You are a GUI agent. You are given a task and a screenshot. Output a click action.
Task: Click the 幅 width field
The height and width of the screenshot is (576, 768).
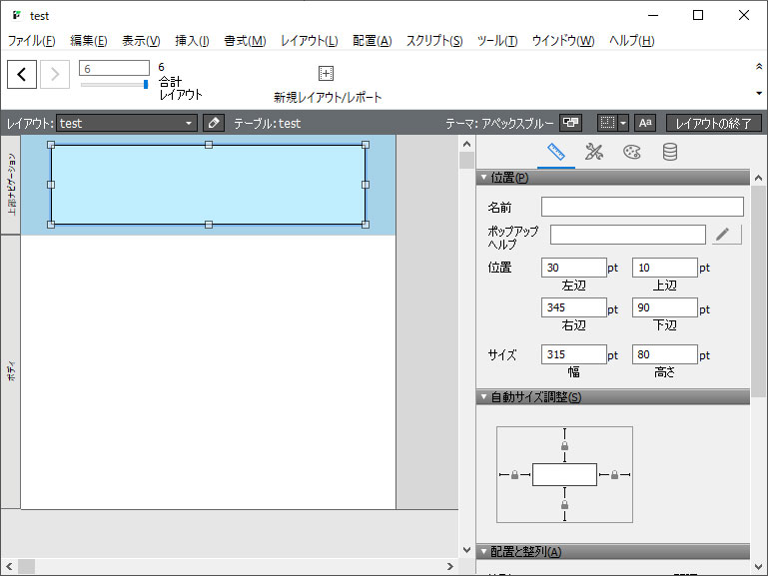(573, 354)
